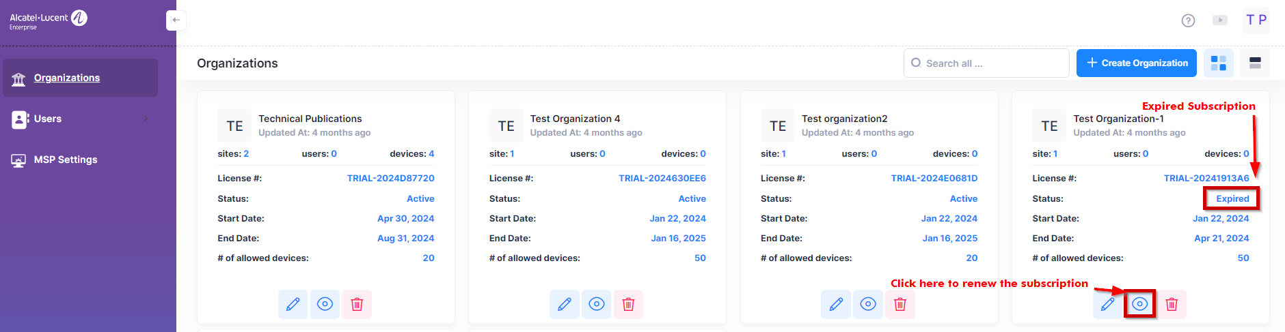Image resolution: width=1285 pixels, height=332 pixels.
Task: Expand the Users menu chevron
Action: click(x=146, y=119)
